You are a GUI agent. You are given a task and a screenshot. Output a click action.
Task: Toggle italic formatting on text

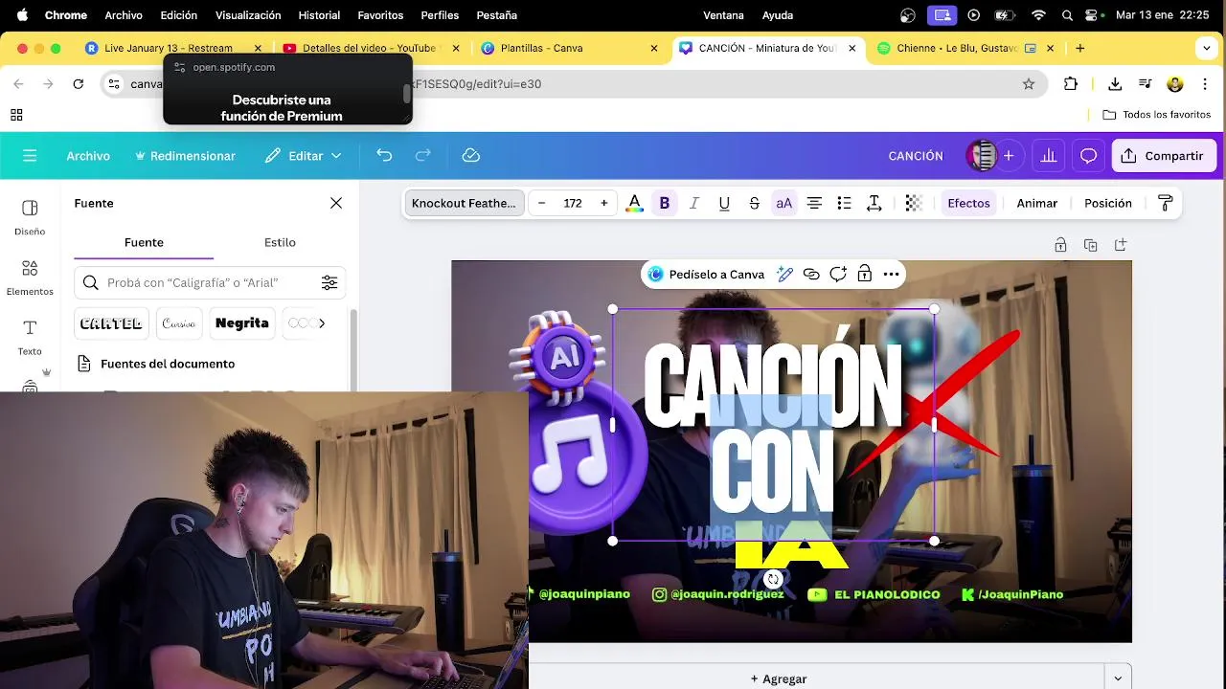[x=694, y=203]
